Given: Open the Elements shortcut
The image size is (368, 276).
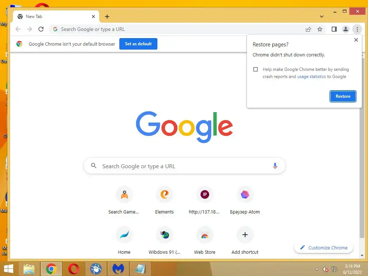Looking at the screenshot, I should (x=164, y=200).
